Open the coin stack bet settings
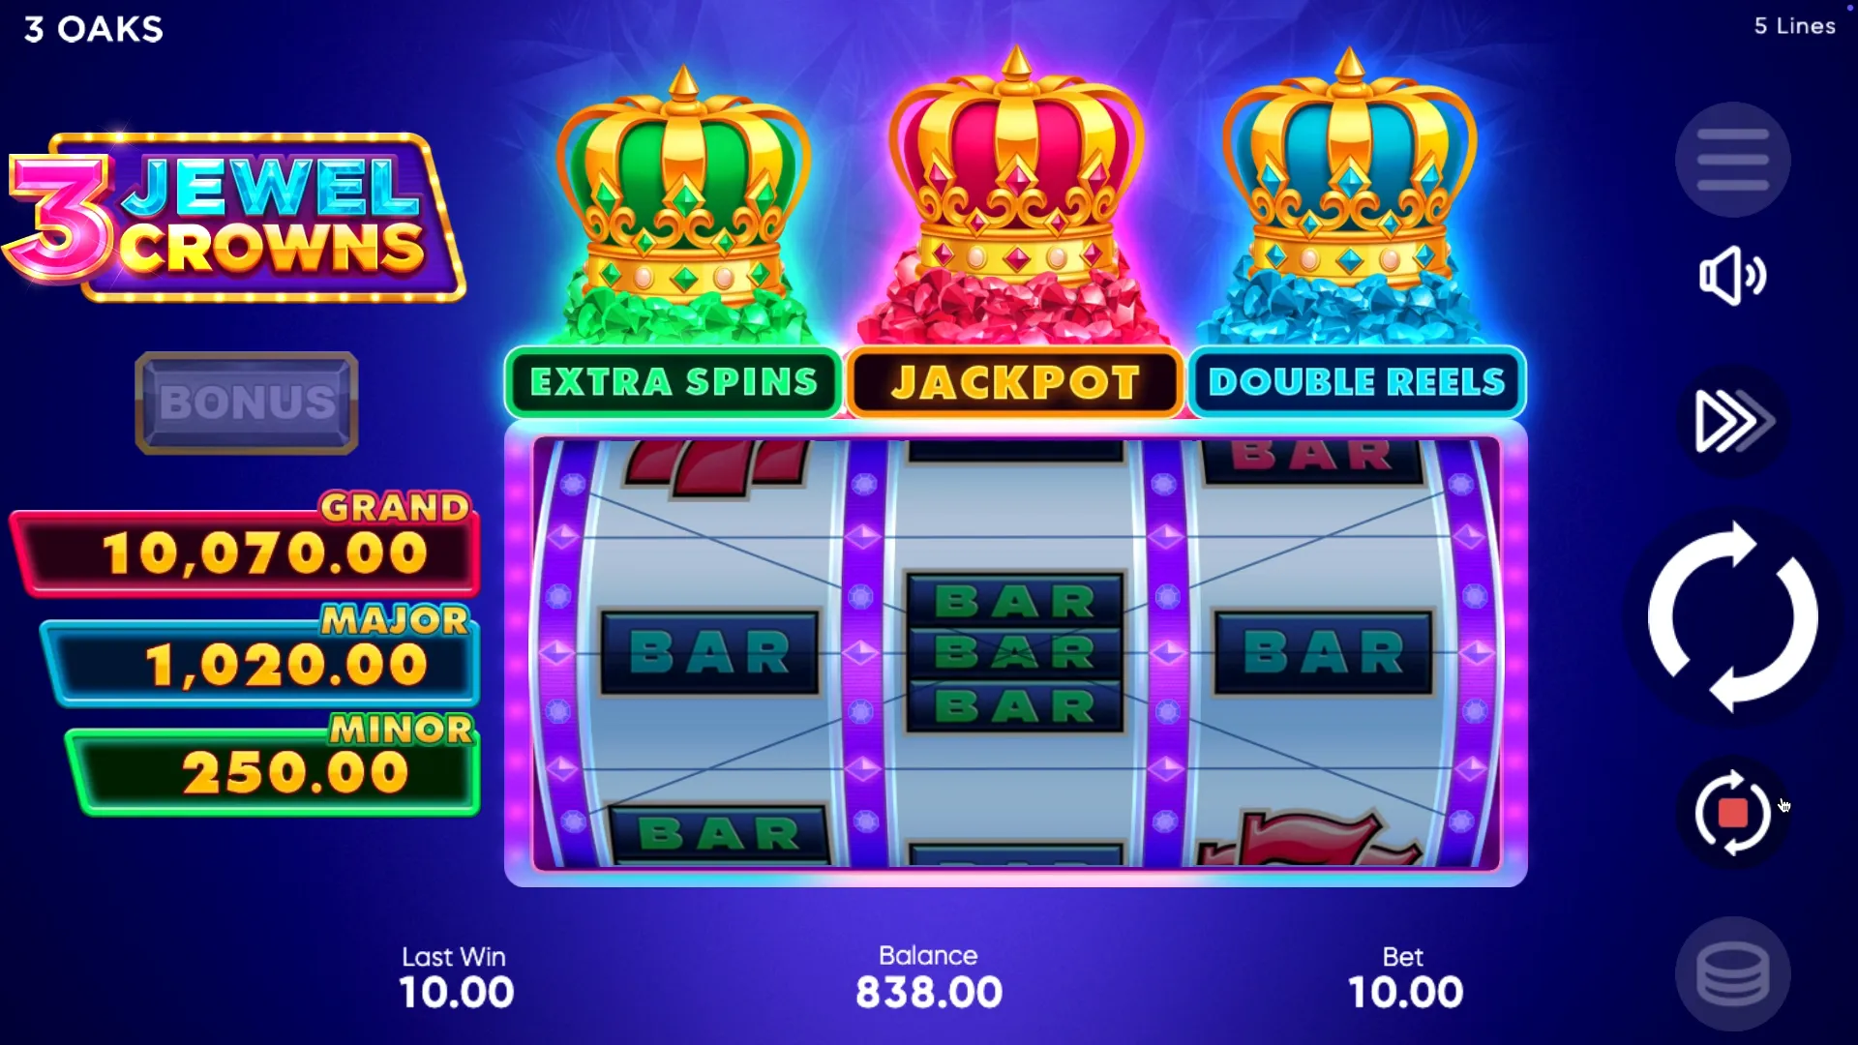 pyautogui.click(x=1732, y=972)
